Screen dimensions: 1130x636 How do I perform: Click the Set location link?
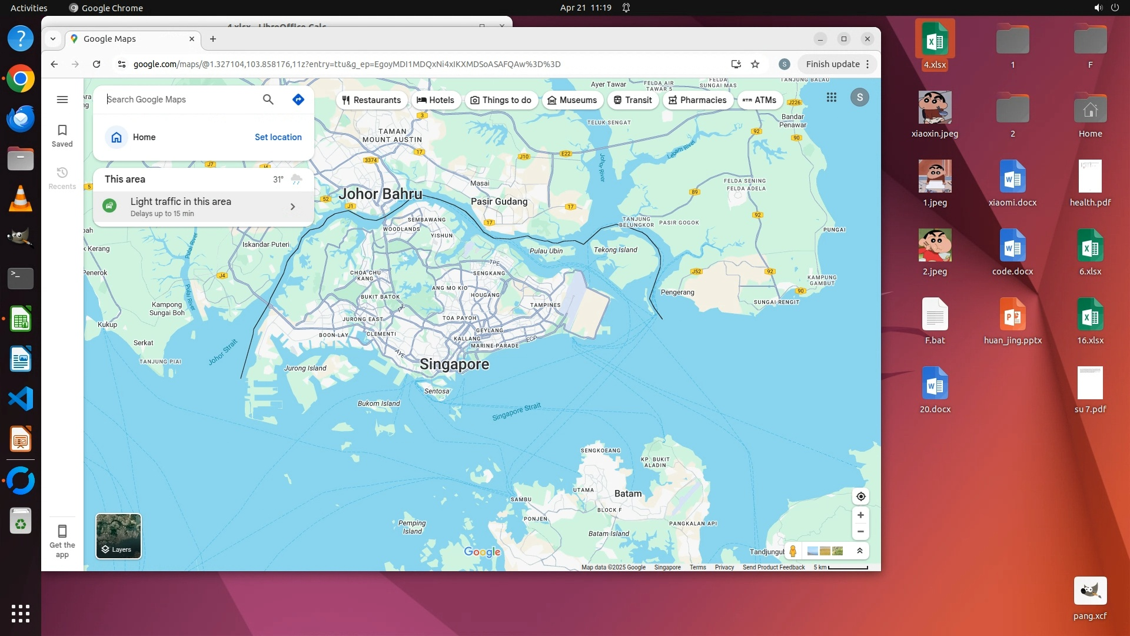coord(278,137)
